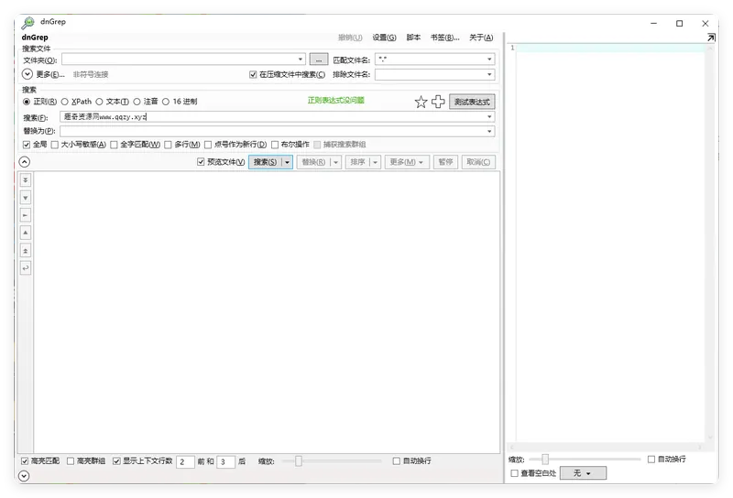
Task: Open the 文件夹(O) folder dropdown arrow
Action: pyautogui.click(x=301, y=60)
